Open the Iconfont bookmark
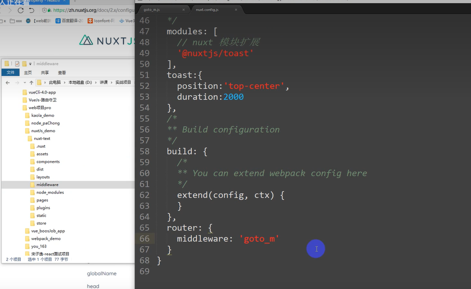 [x=102, y=21]
